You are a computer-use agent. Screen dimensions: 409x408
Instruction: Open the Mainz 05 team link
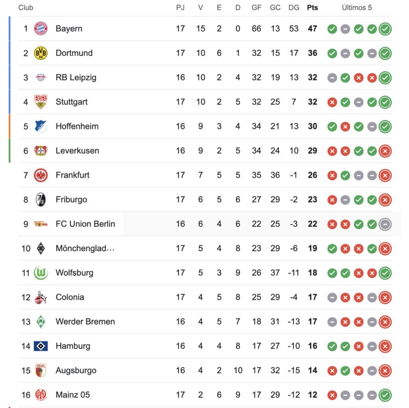point(73,395)
